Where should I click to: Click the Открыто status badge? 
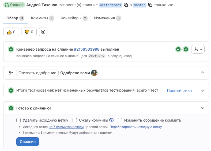14,5
